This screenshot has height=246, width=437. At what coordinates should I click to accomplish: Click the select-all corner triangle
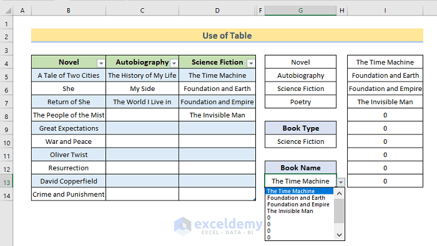(8, 11)
